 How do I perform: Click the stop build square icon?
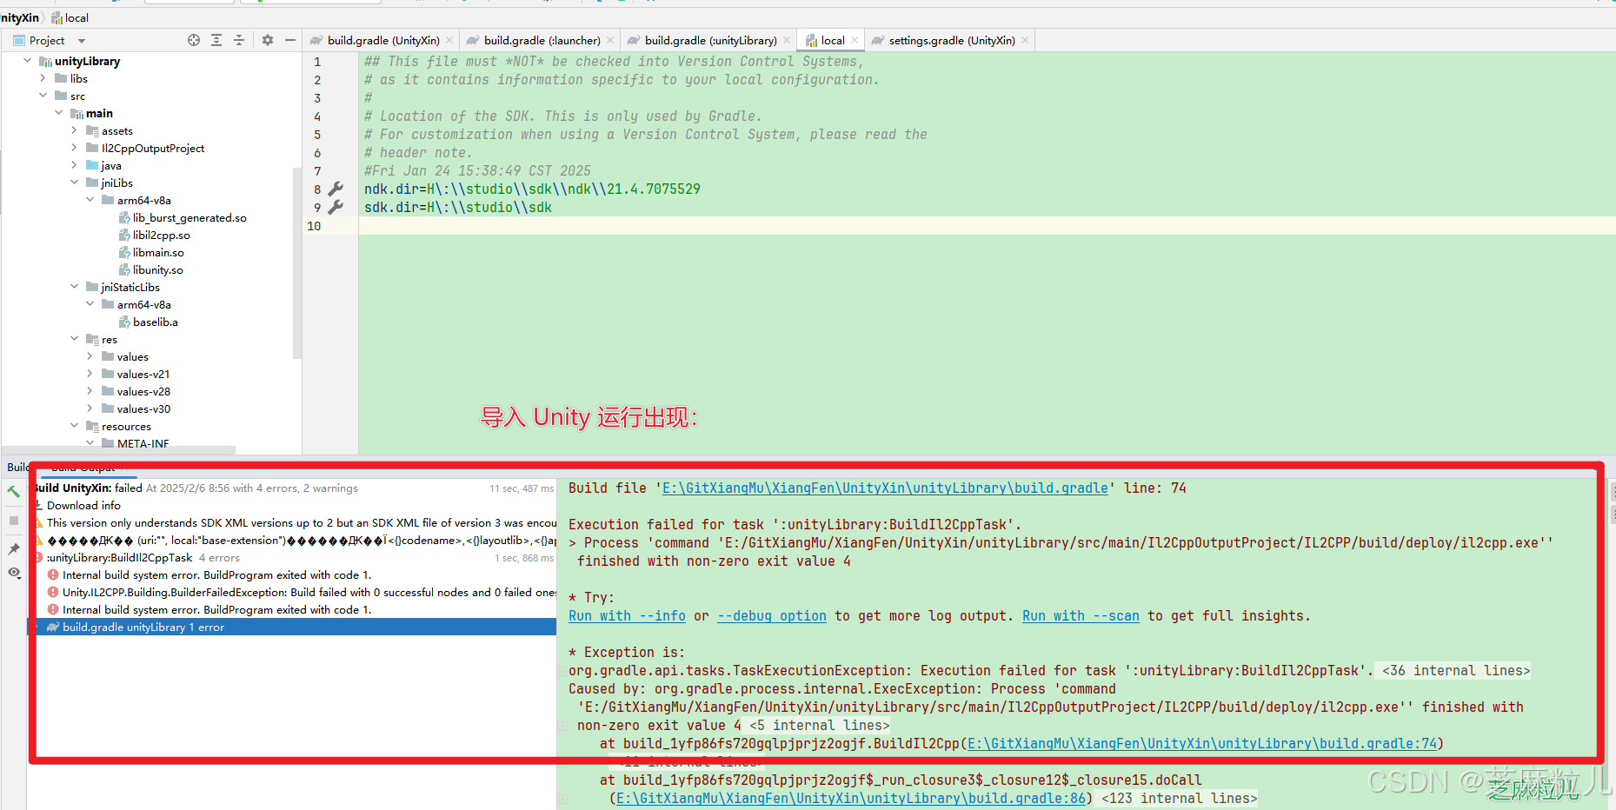click(x=13, y=521)
